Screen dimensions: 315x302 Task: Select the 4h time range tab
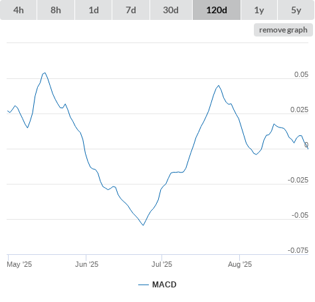coord(19,10)
